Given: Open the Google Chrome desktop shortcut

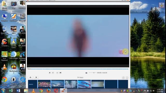Looking at the screenshot, I should pos(4,81).
